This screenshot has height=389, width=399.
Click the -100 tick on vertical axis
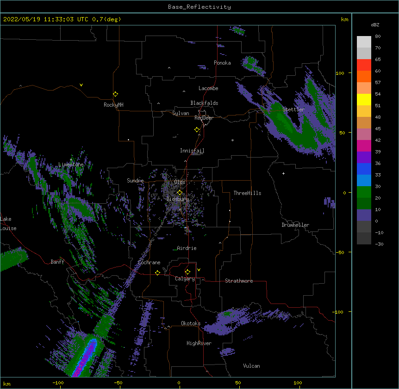pyautogui.click(x=338, y=312)
